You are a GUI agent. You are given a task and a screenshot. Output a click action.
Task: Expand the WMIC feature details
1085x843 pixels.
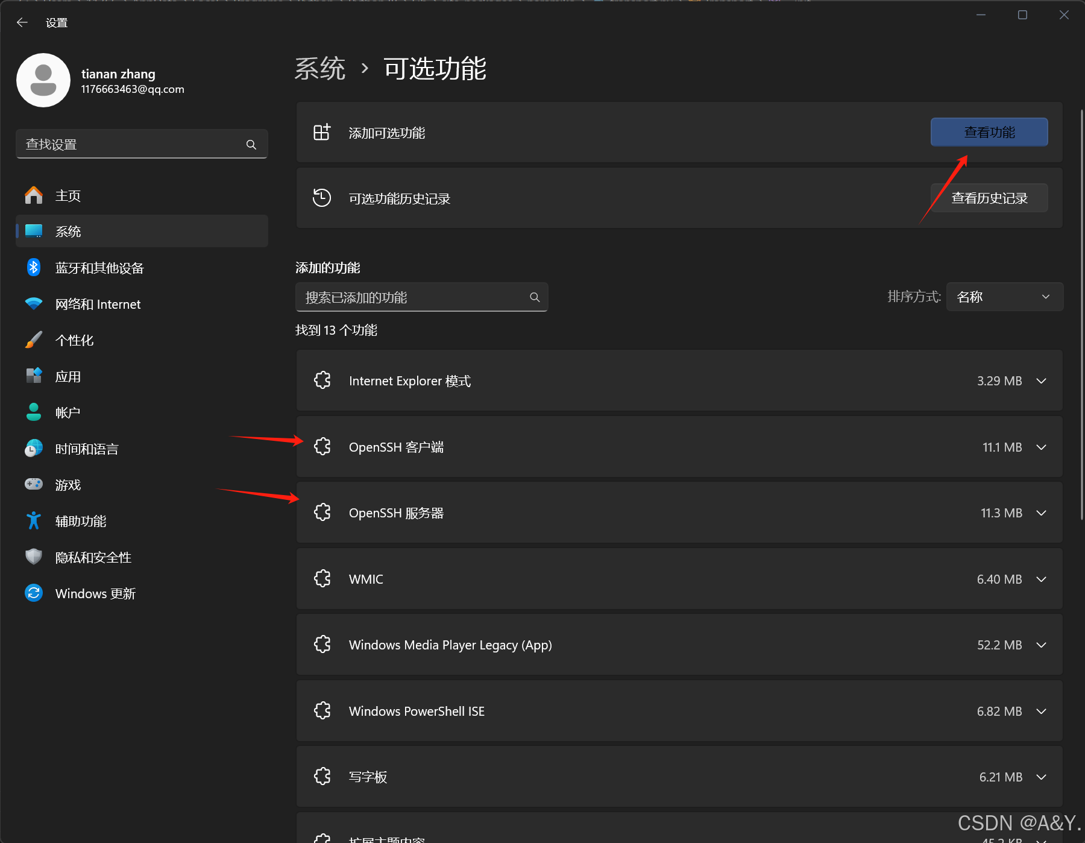(x=1041, y=579)
